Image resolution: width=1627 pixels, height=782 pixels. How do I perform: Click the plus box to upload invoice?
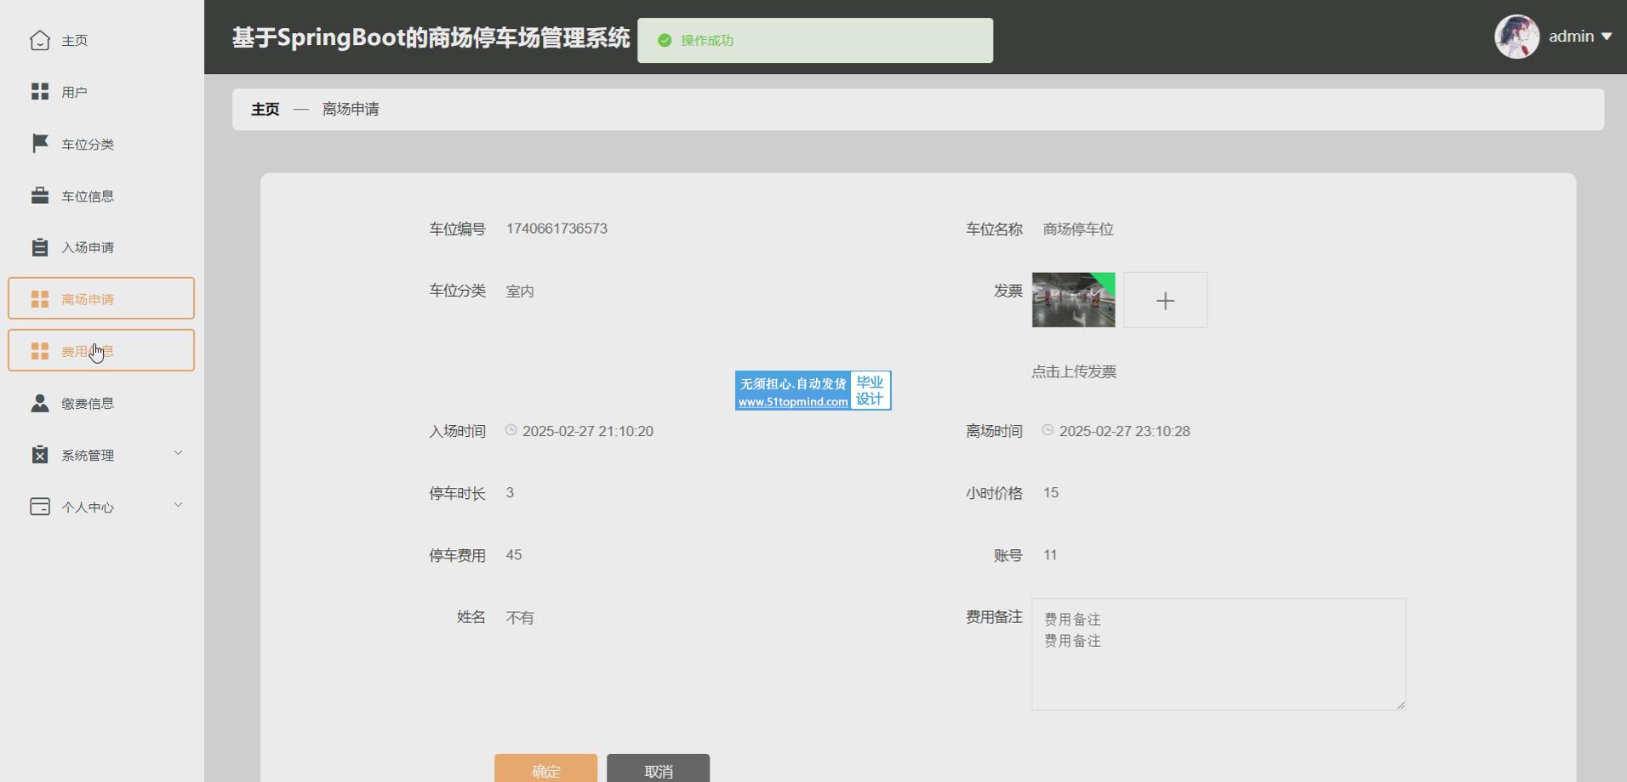[x=1165, y=300]
